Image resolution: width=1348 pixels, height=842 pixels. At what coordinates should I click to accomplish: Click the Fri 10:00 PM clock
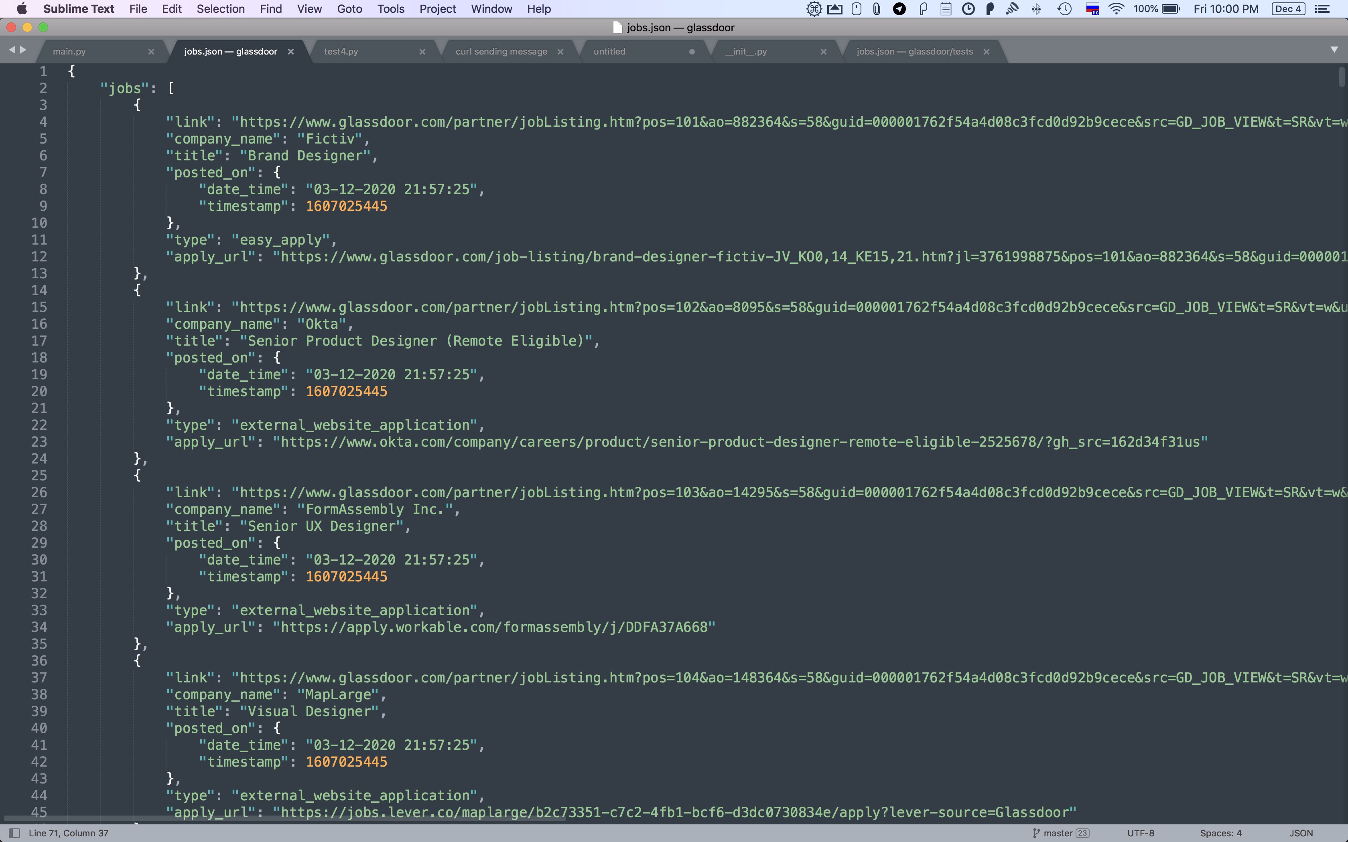1226,9
